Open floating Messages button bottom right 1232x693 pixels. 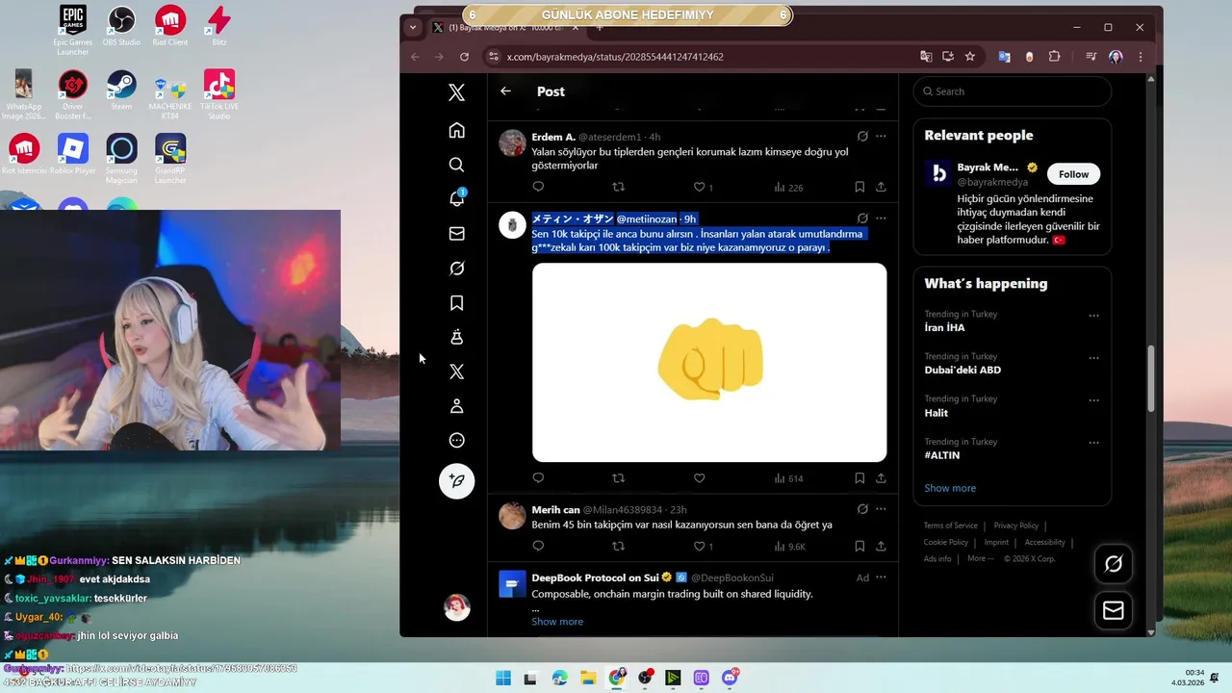coord(1114,610)
